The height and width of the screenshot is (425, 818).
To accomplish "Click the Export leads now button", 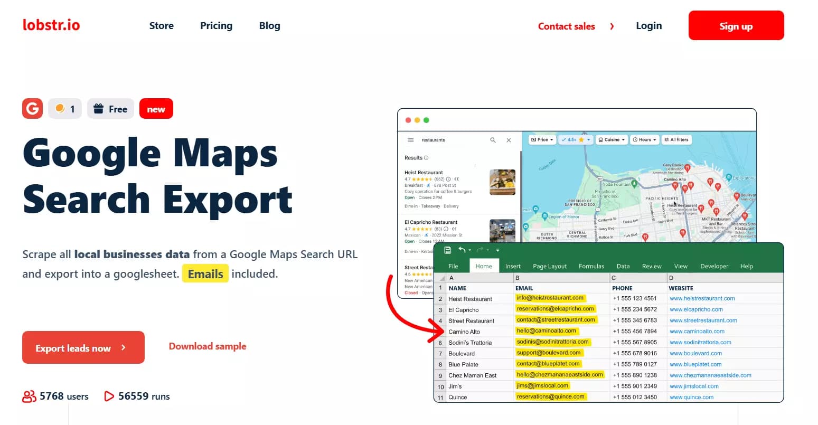I will point(83,347).
